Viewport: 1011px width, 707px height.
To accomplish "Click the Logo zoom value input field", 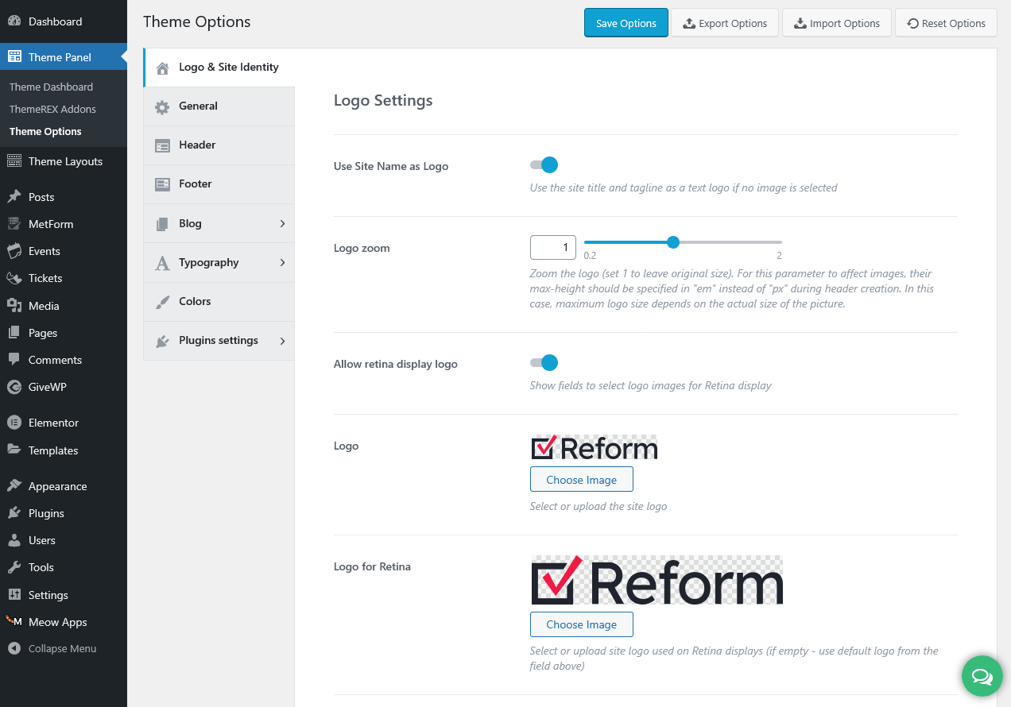I will click(x=553, y=247).
